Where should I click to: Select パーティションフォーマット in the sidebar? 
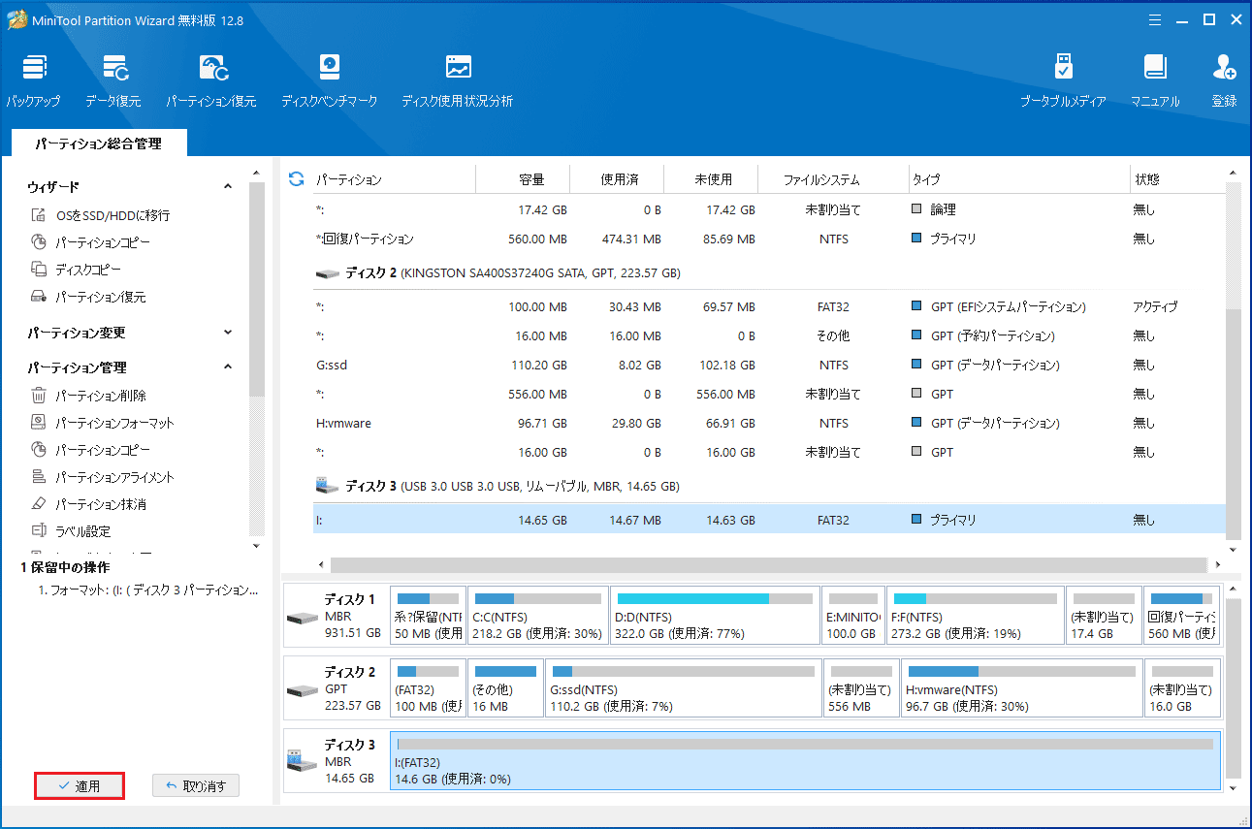pos(114,423)
